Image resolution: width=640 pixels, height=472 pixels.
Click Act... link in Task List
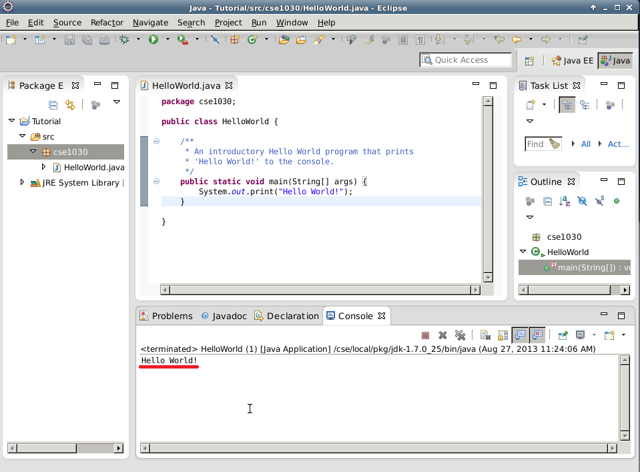619,144
